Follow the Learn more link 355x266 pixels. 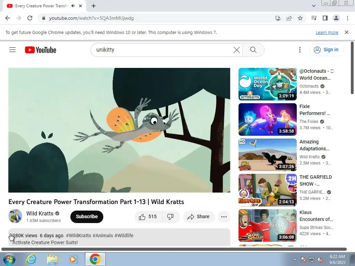[x=327, y=32]
